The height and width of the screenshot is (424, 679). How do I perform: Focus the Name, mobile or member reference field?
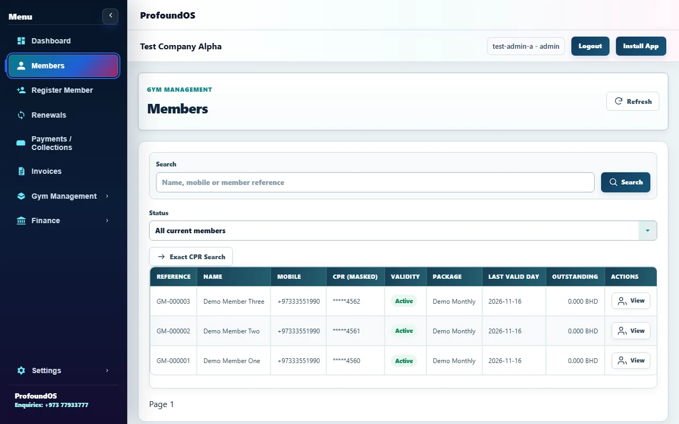click(x=375, y=182)
